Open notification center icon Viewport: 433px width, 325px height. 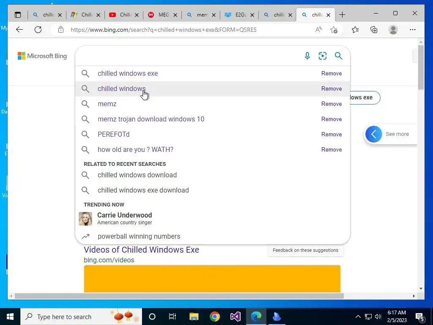419,317
